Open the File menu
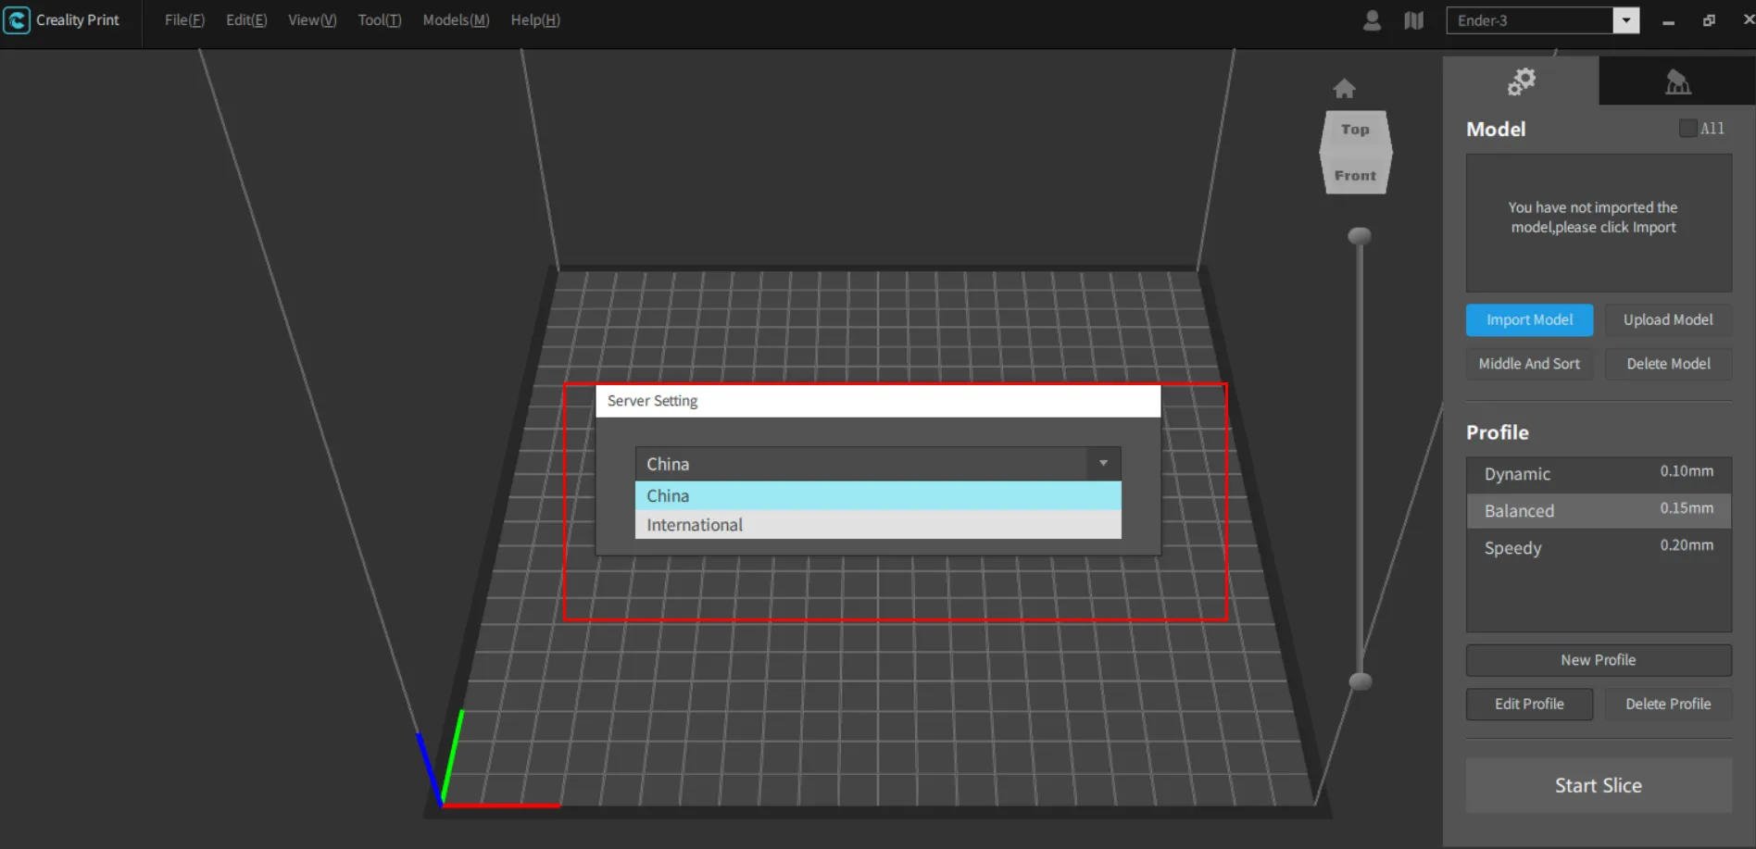Image resolution: width=1756 pixels, height=849 pixels. tap(184, 20)
